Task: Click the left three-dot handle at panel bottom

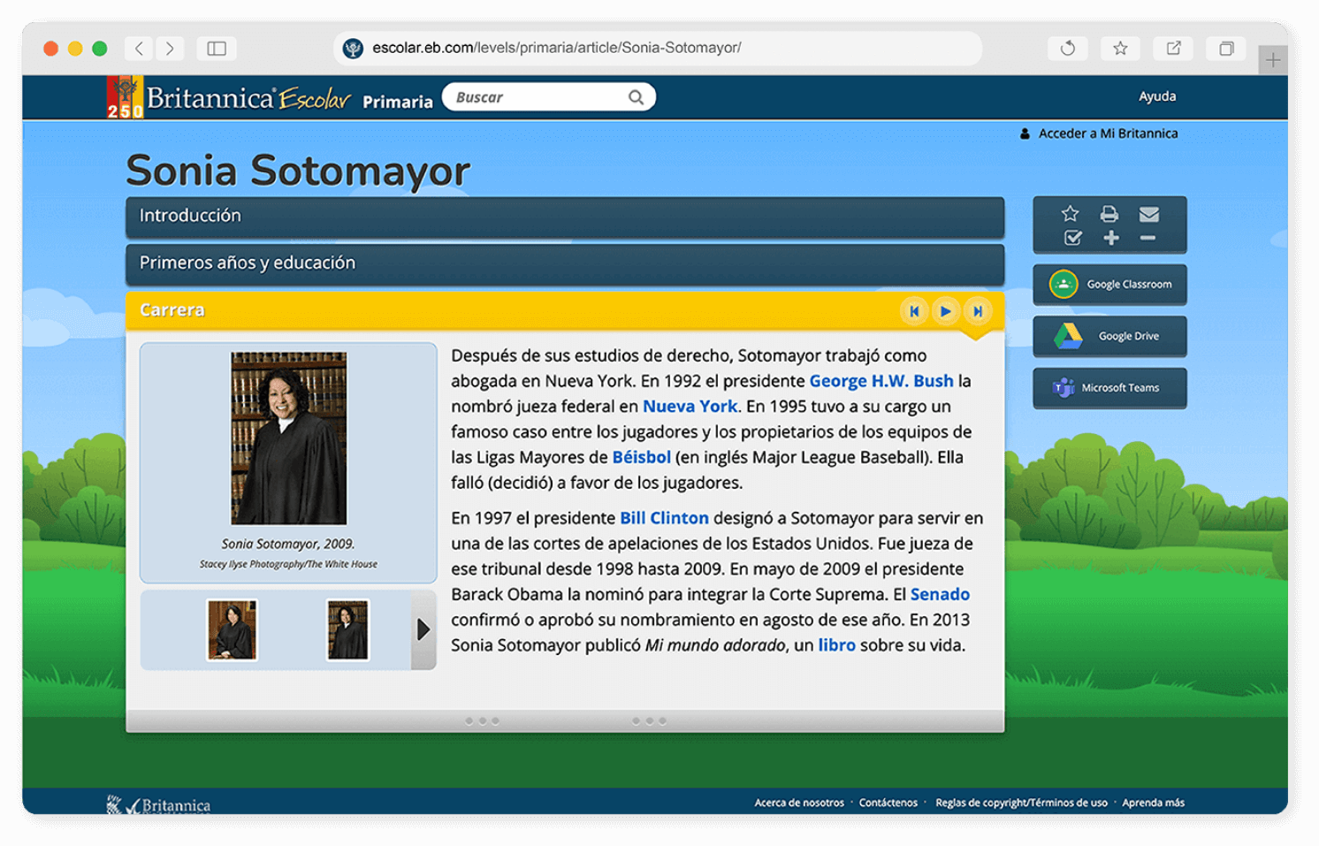Action: tap(482, 720)
